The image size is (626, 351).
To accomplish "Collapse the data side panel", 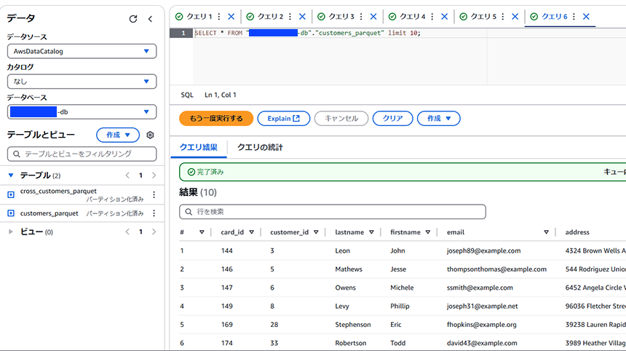I will [150, 19].
